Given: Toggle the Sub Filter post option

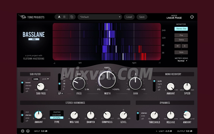Looking at the screenshot, I should click(48, 79).
